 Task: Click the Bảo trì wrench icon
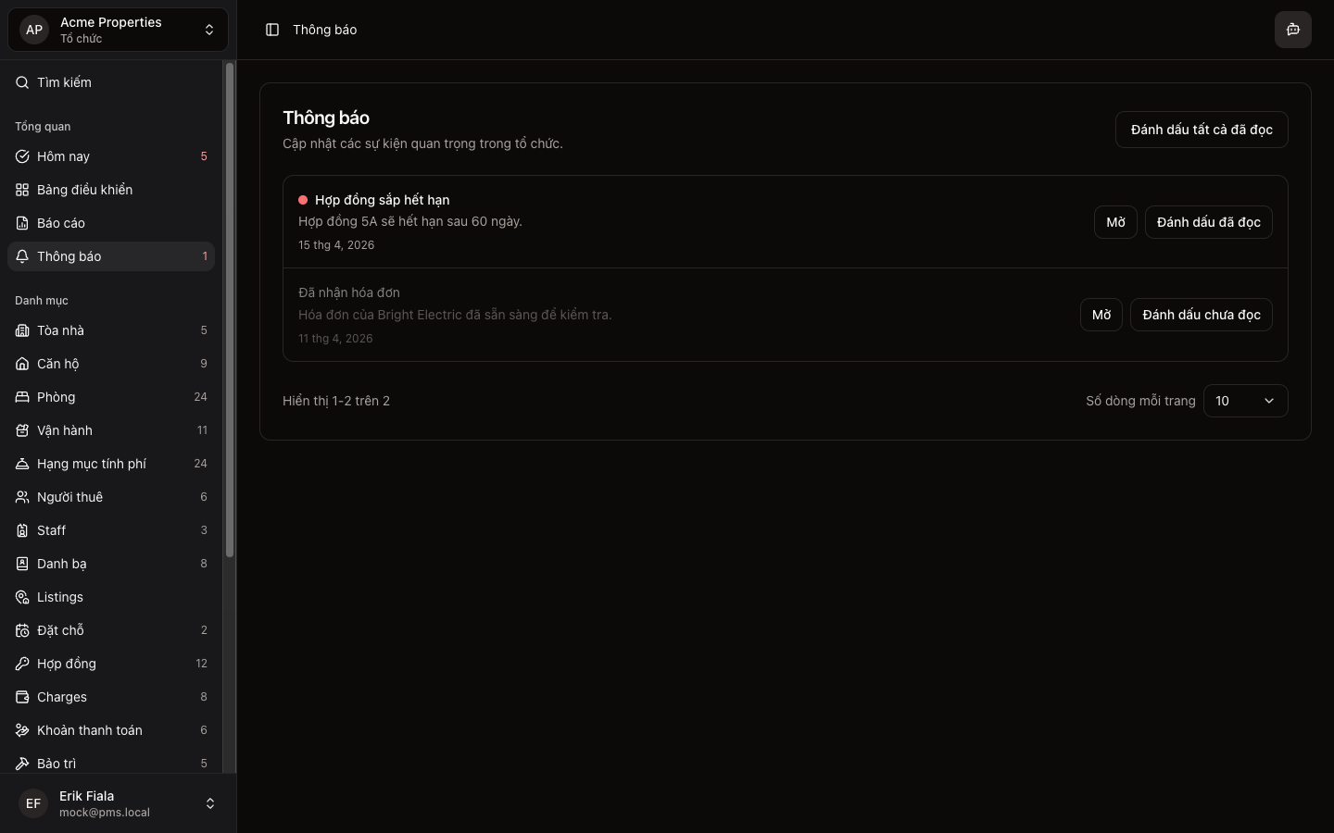pos(22,764)
